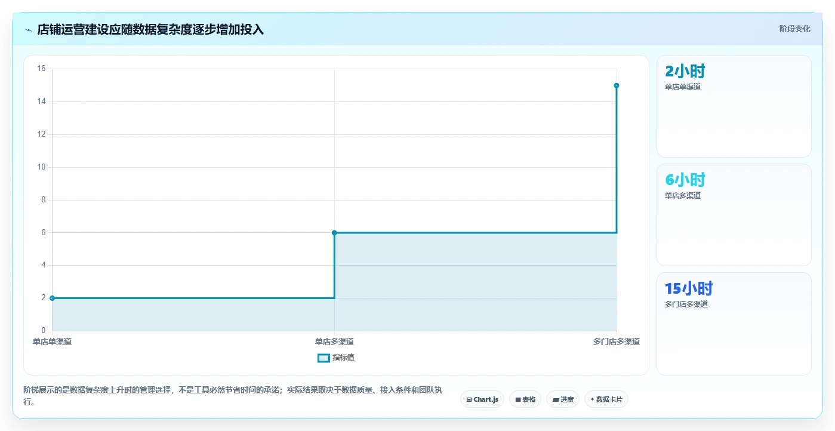Click the 多门店多渠道 x-axis label
This screenshot has width=835, height=431.
[x=617, y=342]
